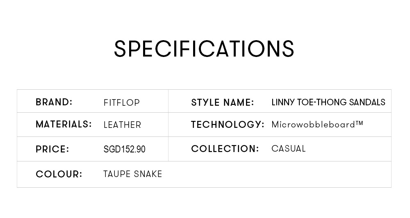Select the STYLE NAME: label

223,102
